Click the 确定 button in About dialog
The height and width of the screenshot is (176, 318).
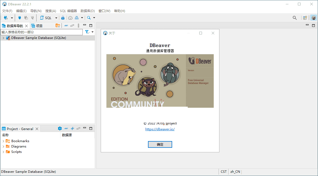click(x=160, y=145)
